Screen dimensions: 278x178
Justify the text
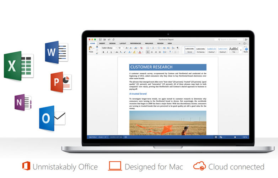[x=160, y=52]
